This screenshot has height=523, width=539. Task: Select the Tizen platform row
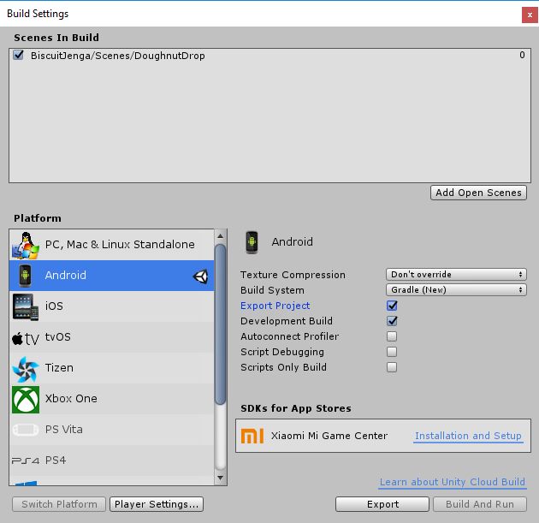point(112,368)
